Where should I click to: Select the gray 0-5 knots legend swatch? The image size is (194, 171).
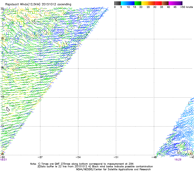coord(117,3)
